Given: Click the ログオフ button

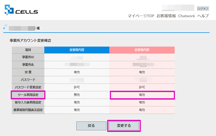Looking at the screenshot, I should coord(203,9).
